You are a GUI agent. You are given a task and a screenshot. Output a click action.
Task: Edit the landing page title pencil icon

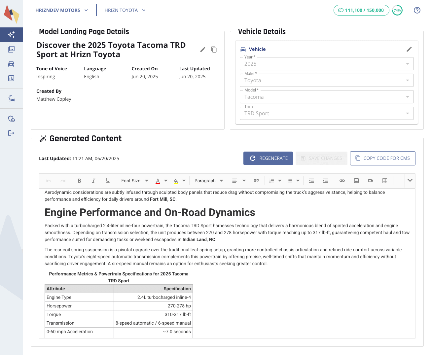(203, 50)
